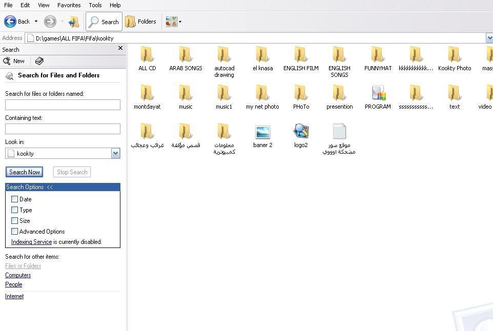Collapse the Search Options section
The image size is (493, 331).
(63, 187)
